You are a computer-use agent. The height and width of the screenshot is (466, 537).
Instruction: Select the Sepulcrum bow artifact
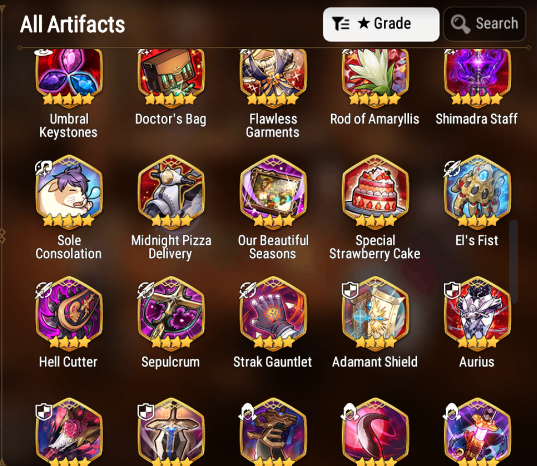171,313
